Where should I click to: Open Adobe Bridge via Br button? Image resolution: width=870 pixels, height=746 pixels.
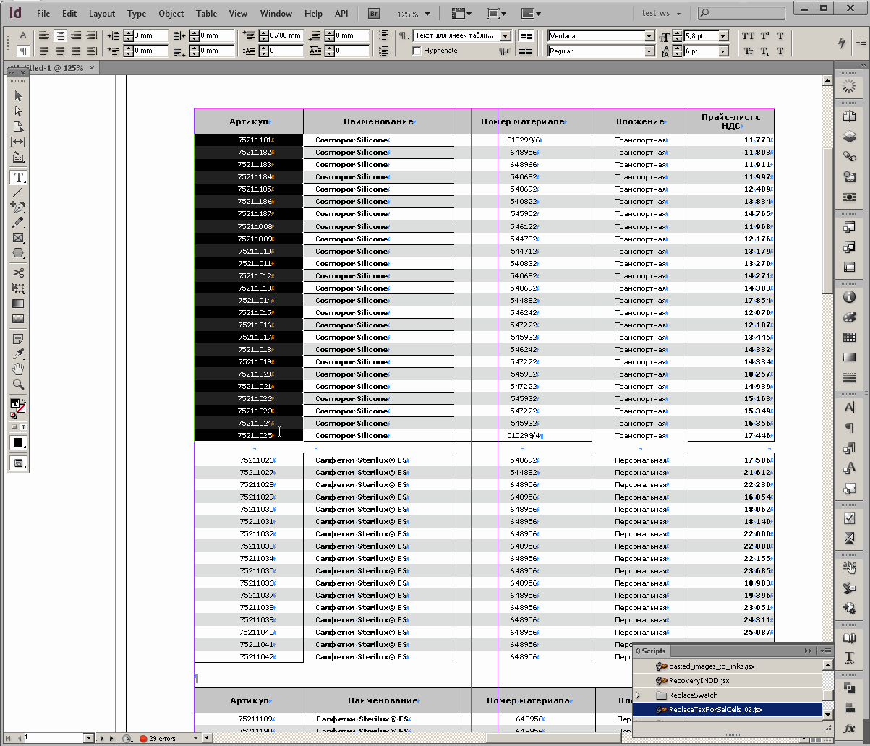click(x=375, y=13)
